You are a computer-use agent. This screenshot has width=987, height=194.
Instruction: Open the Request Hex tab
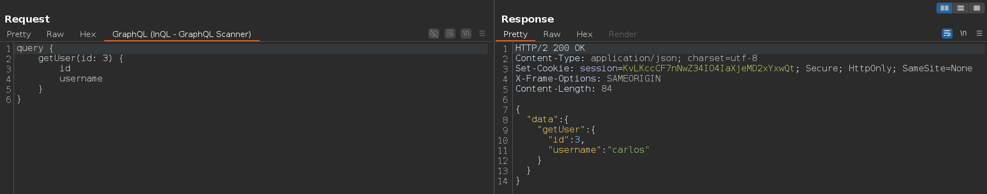88,34
